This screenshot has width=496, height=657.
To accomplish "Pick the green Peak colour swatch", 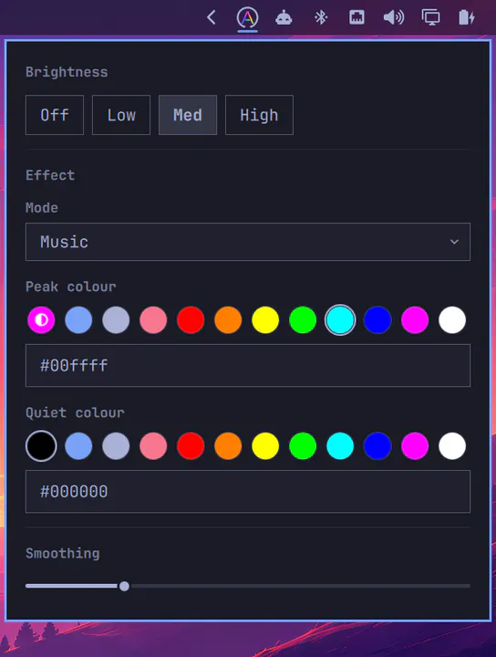I will click(x=303, y=320).
